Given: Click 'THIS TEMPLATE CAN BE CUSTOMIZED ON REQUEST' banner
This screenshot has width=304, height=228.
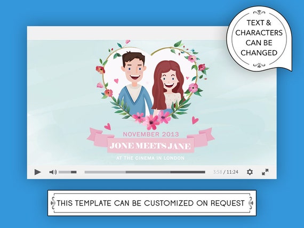Looking at the screenshot, I should tap(152, 203).
